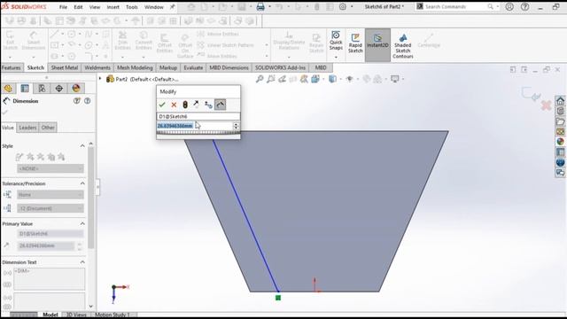The width and height of the screenshot is (567, 319).
Task: Switch to the Evaluate ribbon tab
Action: pos(193,67)
